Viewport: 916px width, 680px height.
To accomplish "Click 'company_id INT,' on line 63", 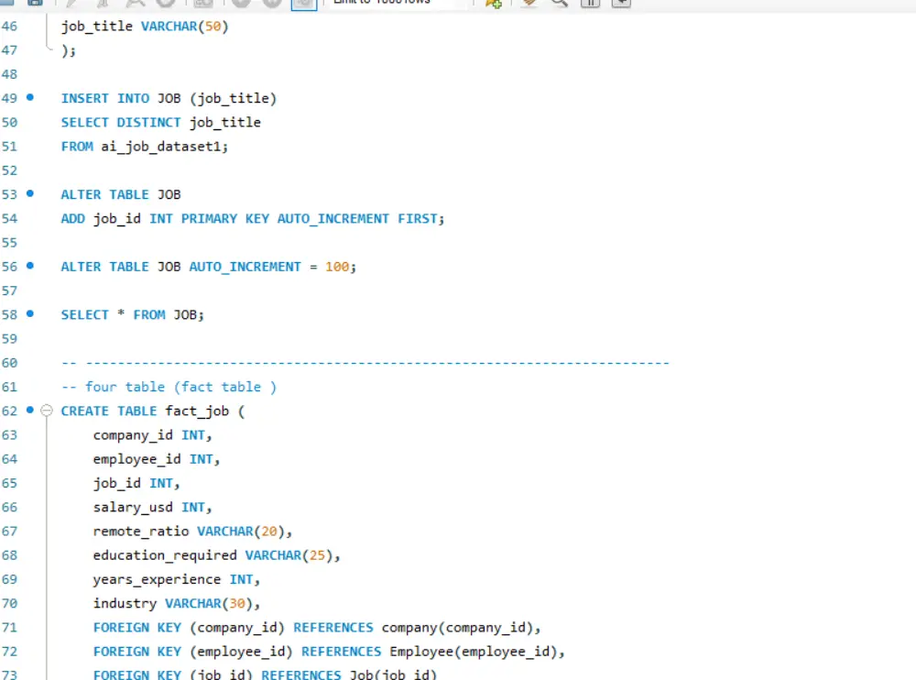I will (x=152, y=435).
